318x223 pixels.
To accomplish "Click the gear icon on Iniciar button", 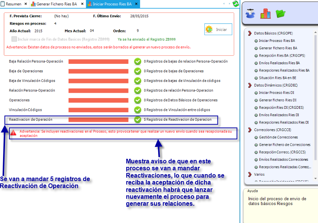I will (x=209, y=29).
